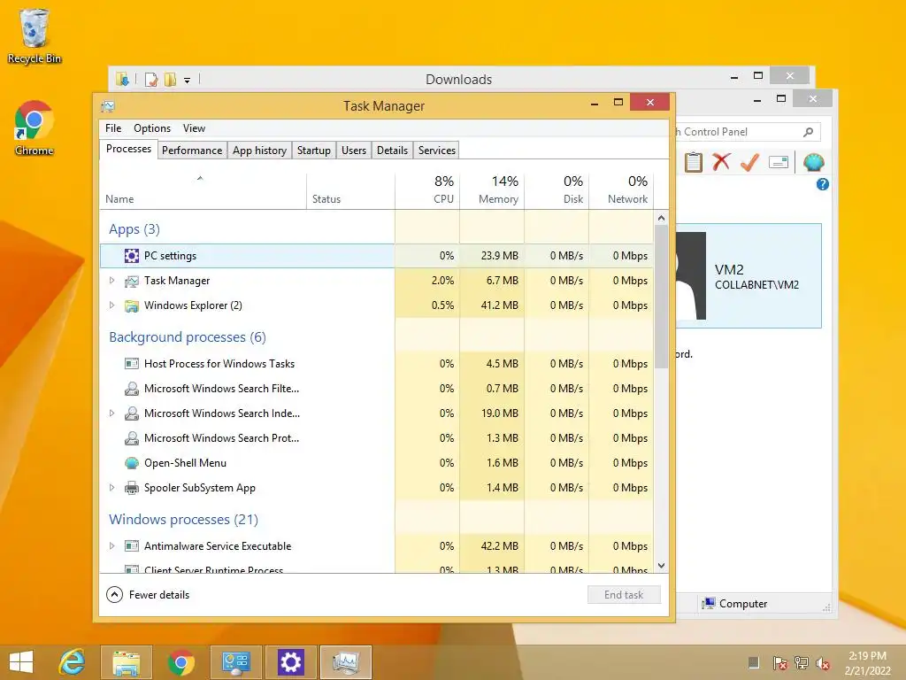
Task: Click the Task Manager taskbar button
Action: coord(346,662)
